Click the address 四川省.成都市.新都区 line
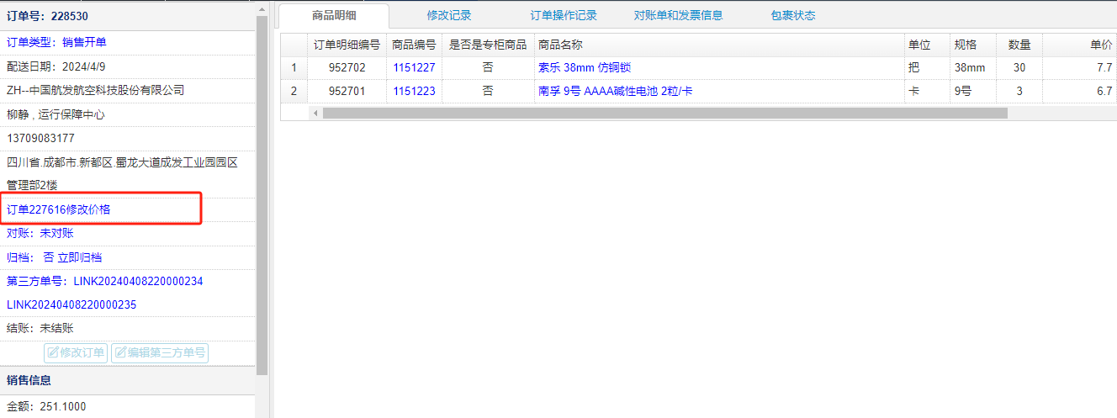1117x418 pixels. (123, 162)
